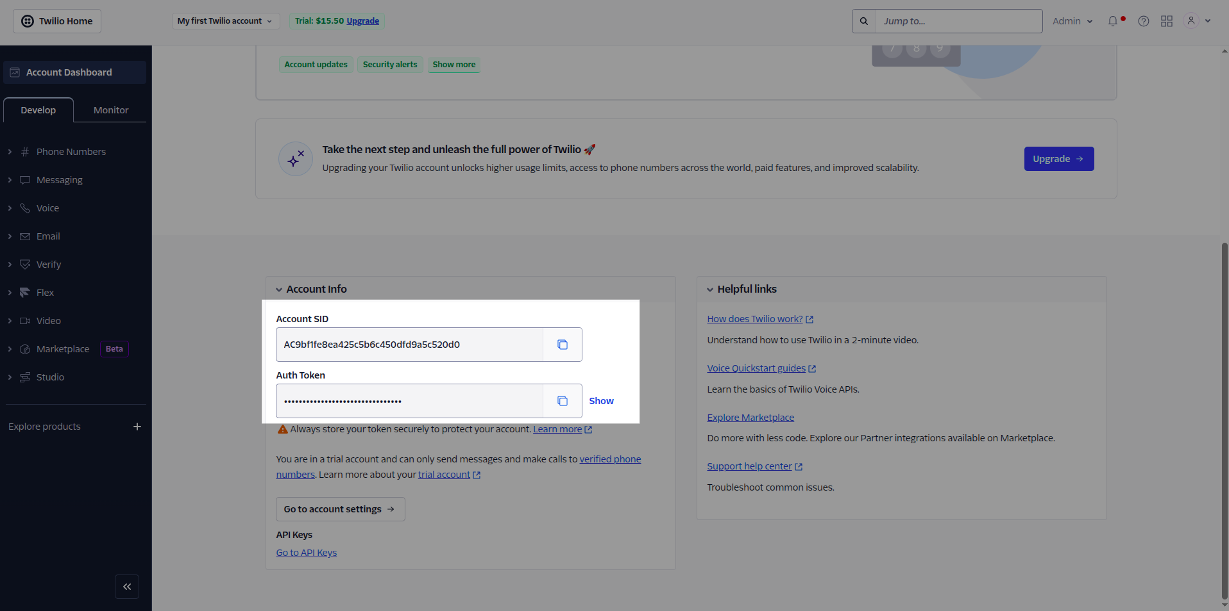Open Video menu item label
This screenshot has width=1229, height=611.
tap(49, 321)
